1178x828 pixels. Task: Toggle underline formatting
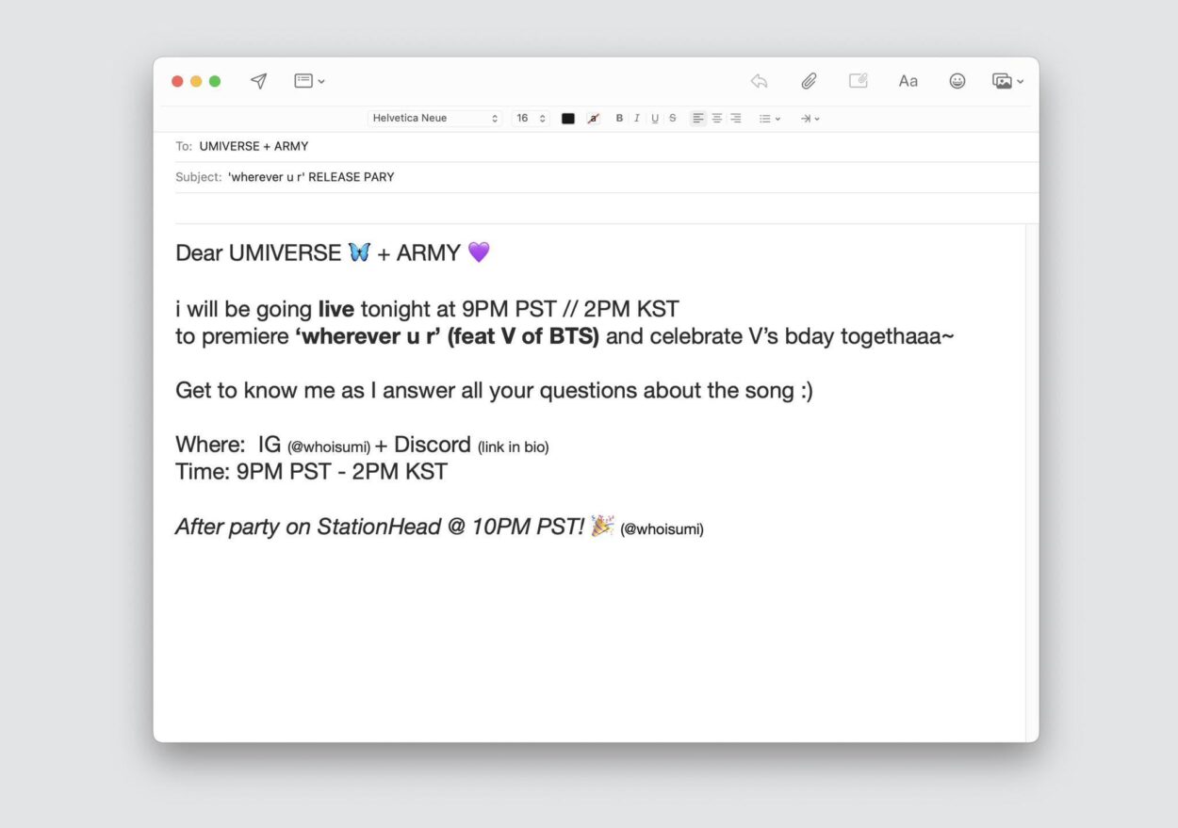pos(654,119)
